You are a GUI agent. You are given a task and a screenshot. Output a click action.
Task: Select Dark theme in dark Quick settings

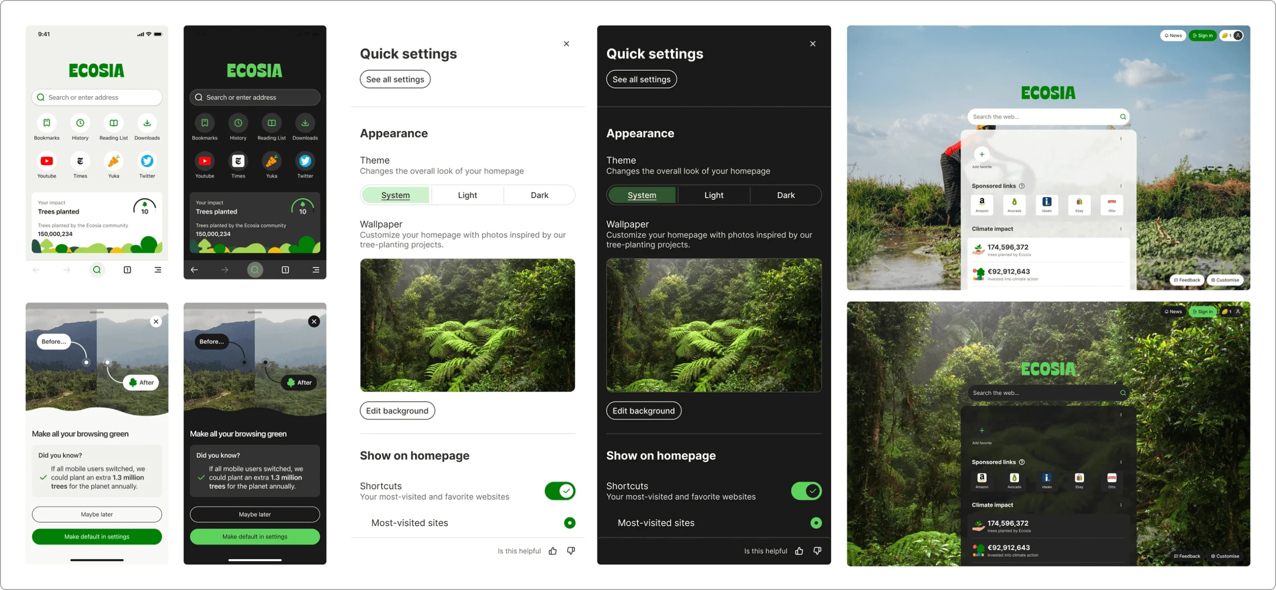(x=786, y=195)
